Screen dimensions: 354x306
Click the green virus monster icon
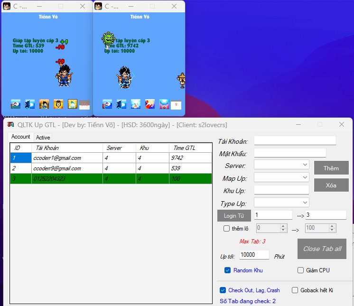pos(109,39)
